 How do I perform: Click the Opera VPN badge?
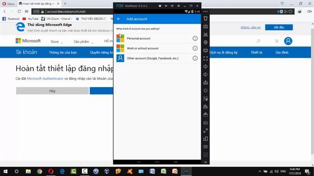(36, 12)
